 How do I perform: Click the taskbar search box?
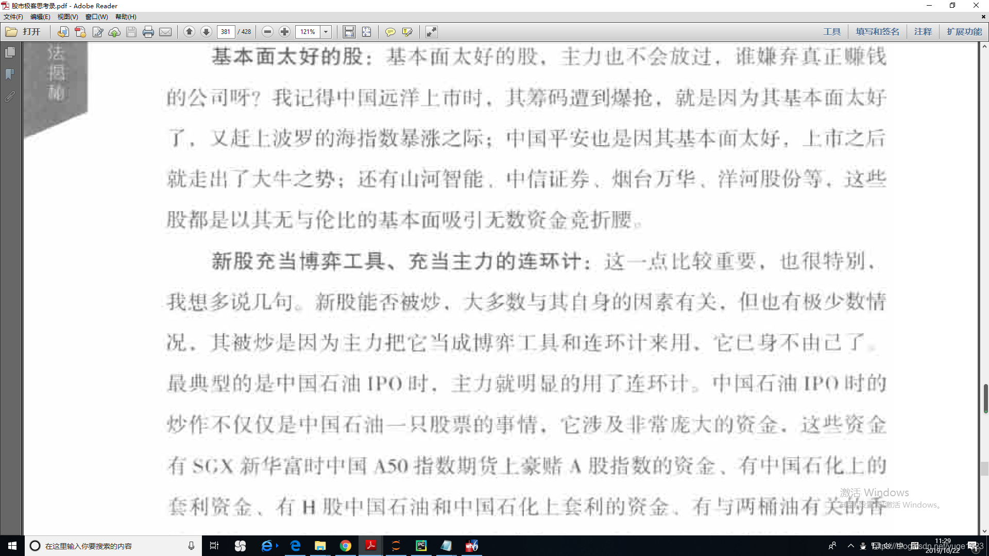coord(113,546)
